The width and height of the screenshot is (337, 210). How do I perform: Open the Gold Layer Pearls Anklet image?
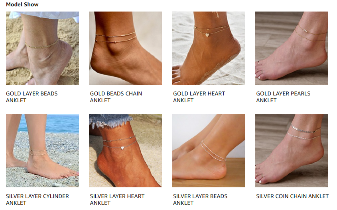click(292, 48)
